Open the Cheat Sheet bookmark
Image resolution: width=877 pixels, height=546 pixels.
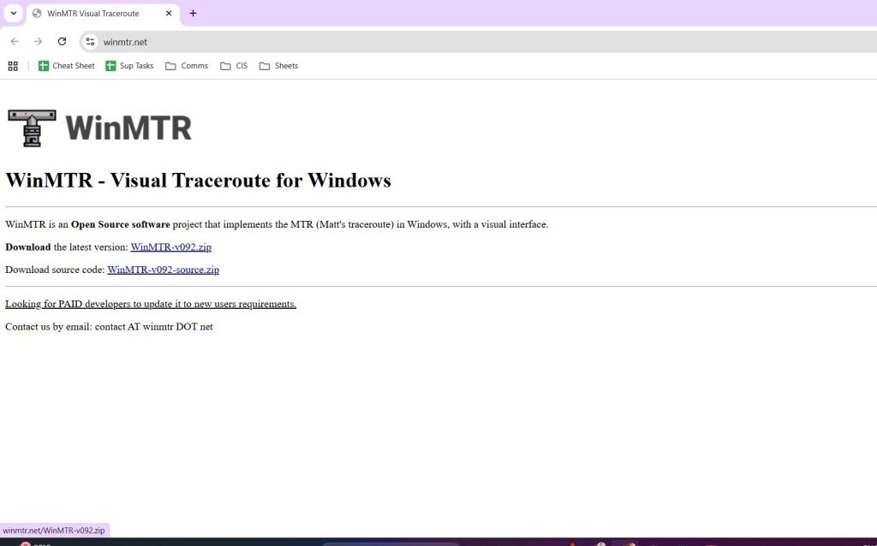coord(67,66)
